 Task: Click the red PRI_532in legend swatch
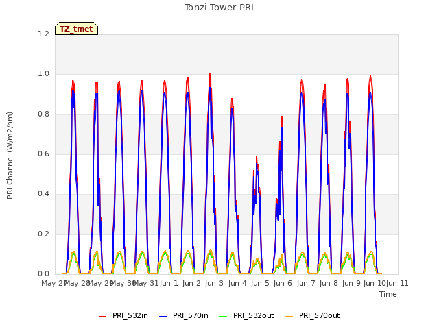[102, 317]
